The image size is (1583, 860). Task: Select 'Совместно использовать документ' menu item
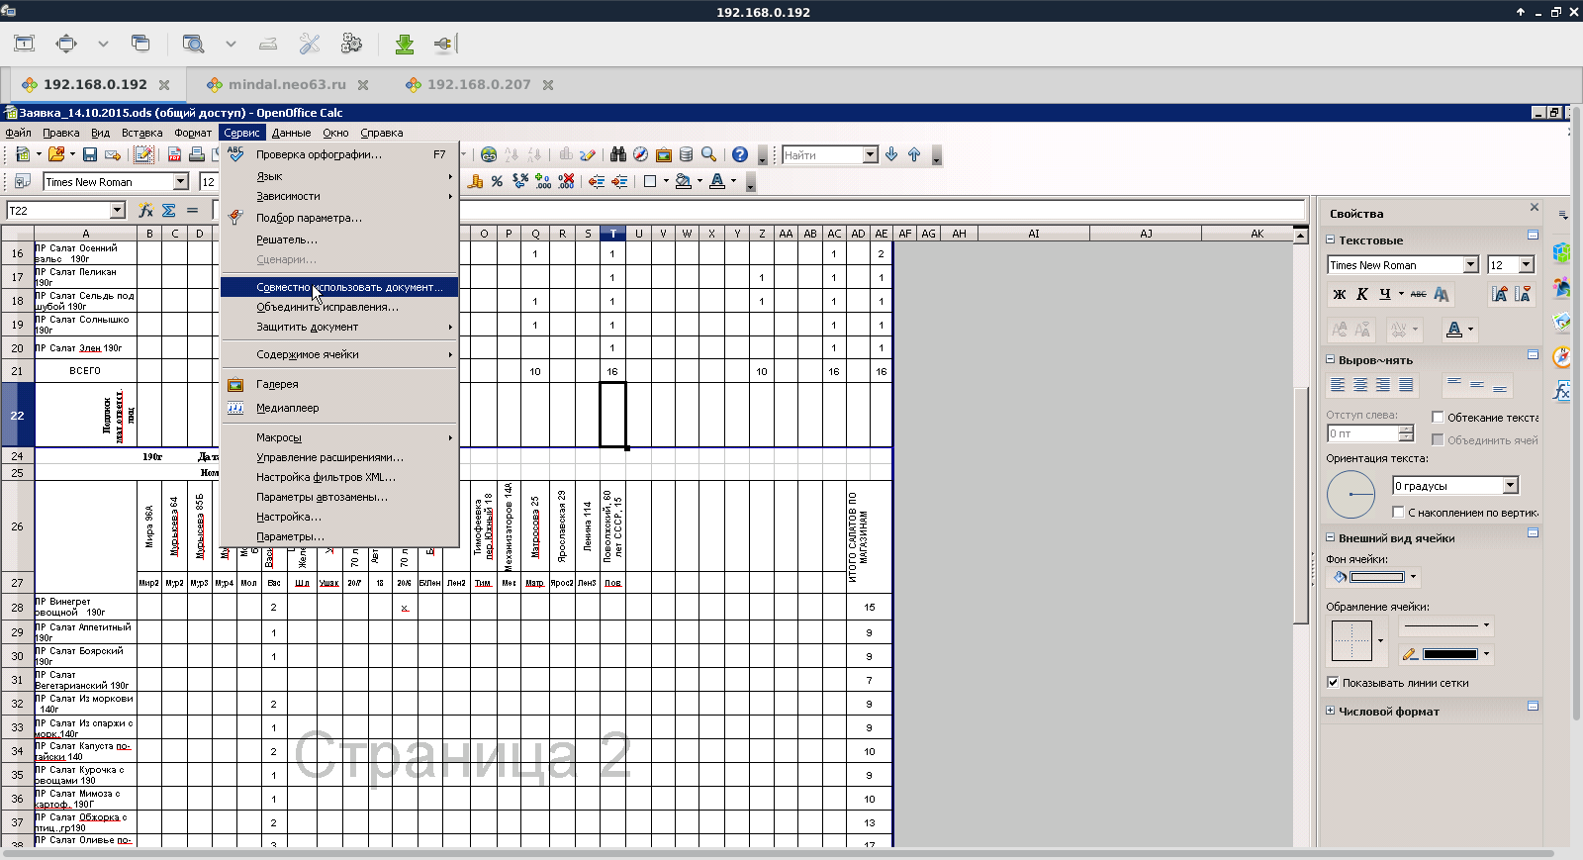pos(348,287)
